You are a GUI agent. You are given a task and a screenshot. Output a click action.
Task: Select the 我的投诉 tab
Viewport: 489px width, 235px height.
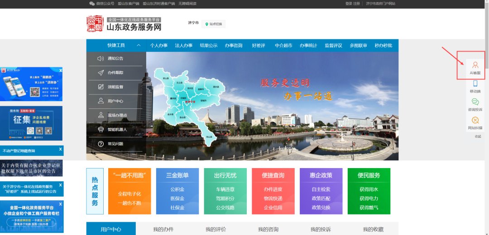(321, 229)
